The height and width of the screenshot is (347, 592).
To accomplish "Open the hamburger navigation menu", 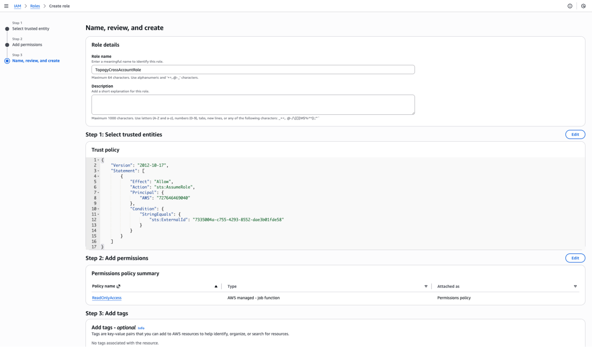I will 6,6.
